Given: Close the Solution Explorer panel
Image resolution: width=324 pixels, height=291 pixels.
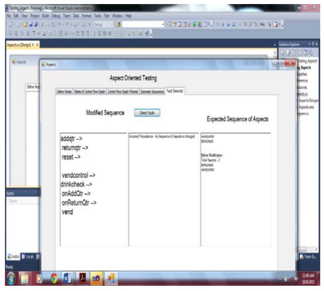Looking at the screenshot, I should 316,44.
